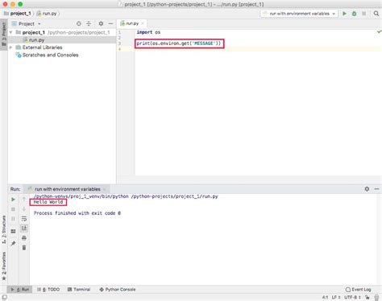Image resolution: width=382 pixels, height=301 pixels.
Task: Open the Python Console tab
Action: click(x=118, y=290)
